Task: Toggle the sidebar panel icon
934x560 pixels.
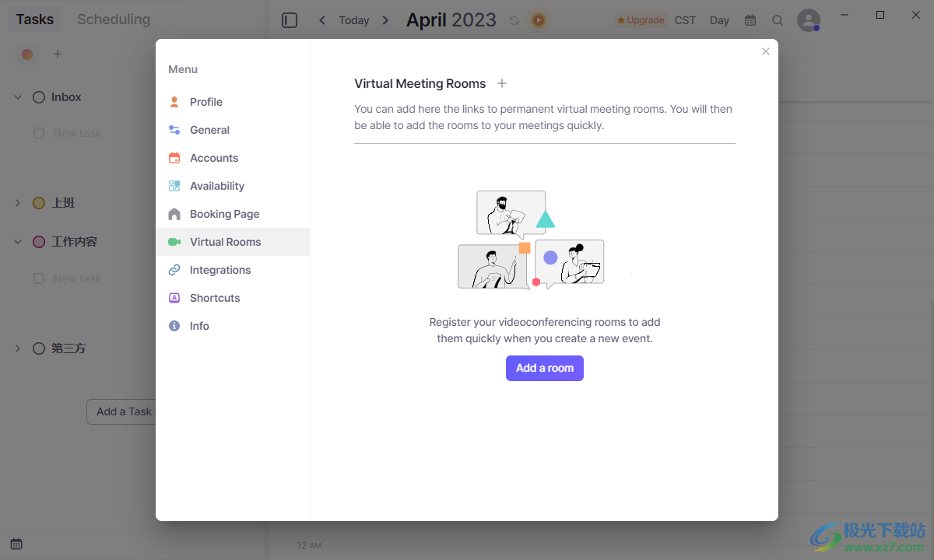Action: 290,20
